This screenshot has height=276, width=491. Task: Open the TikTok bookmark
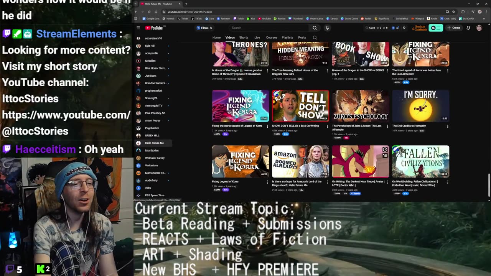pos(197,18)
